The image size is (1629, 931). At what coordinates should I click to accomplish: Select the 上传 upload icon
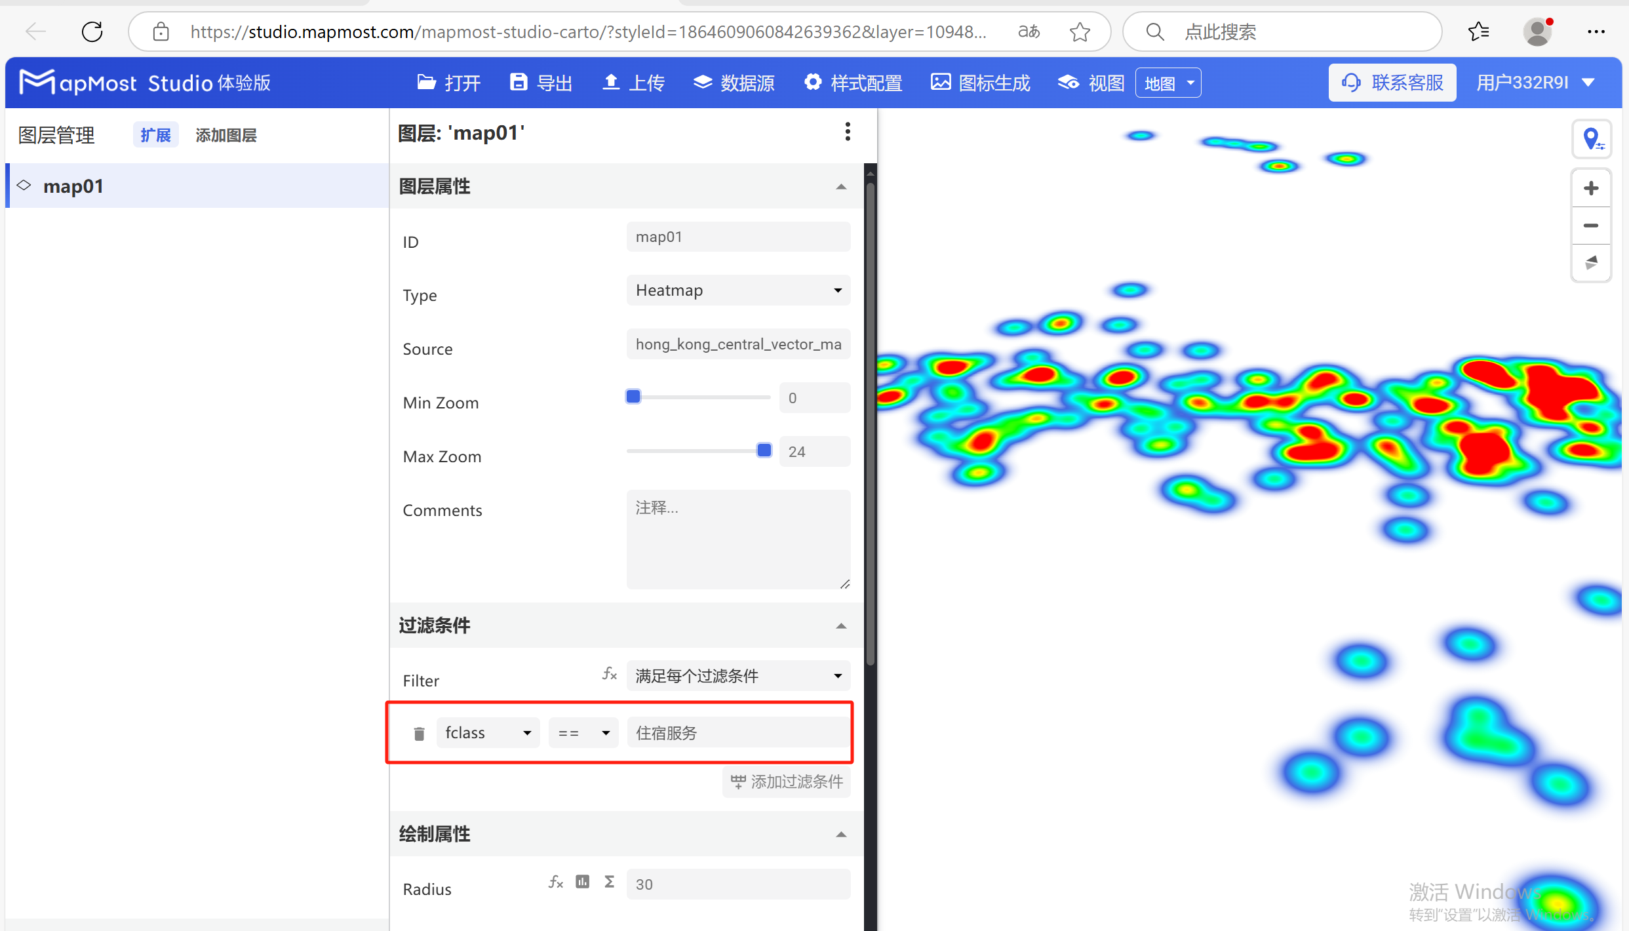tap(631, 83)
